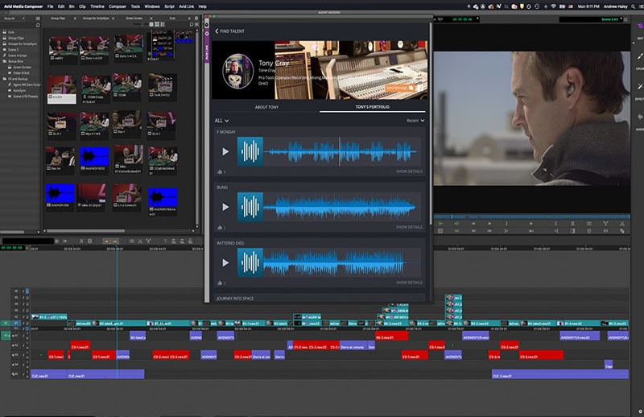This screenshot has width=644, height=417.
Task: Open the Composer menu
Action: 118,6
